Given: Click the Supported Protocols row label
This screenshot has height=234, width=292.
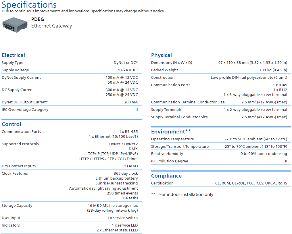Looking at the screenshot, I should [x=20, y=144].
